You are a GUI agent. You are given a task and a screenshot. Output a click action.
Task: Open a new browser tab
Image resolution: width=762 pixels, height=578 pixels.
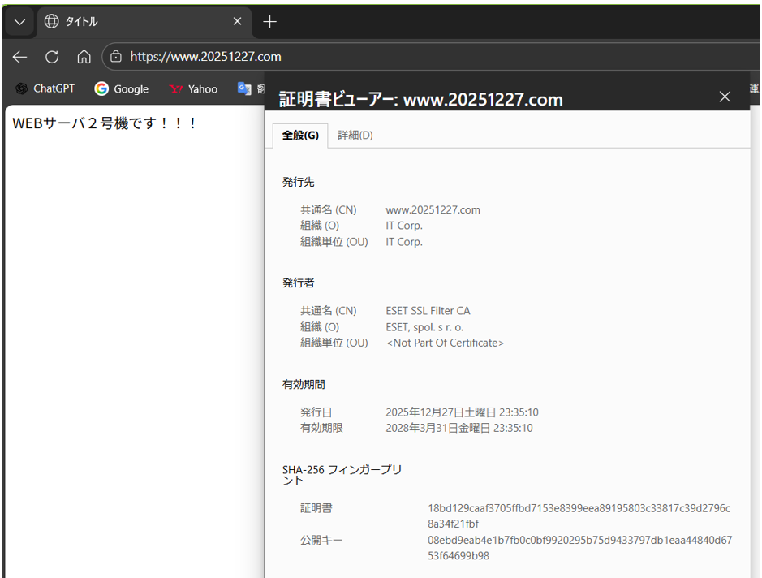[x=270, y=22]
